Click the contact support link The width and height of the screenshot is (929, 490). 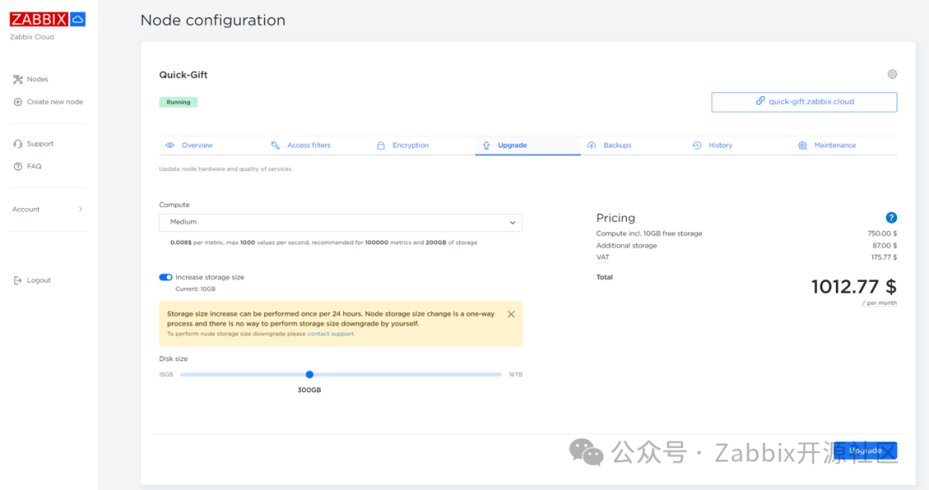[330, 334]
